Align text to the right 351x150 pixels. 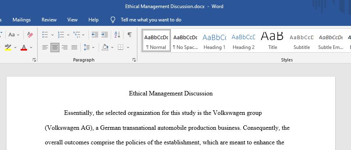pyautogui.click(x=65, y=47)
